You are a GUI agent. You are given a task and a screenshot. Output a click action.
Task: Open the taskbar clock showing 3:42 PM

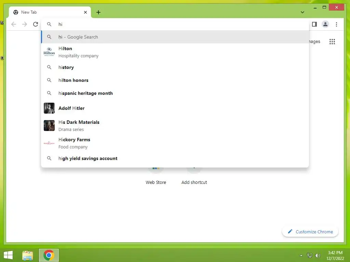[x=335, y=256]
